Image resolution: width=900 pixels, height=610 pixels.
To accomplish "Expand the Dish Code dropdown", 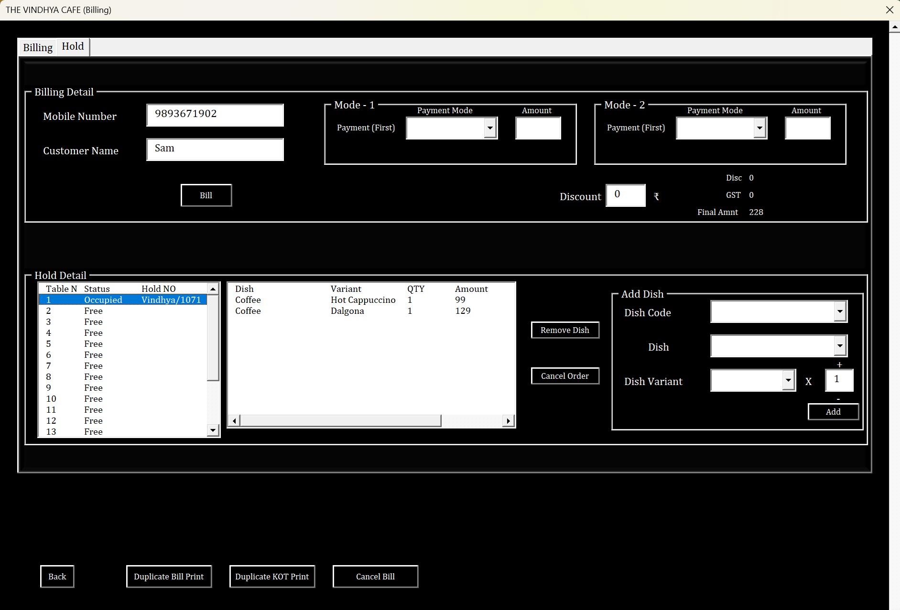I will tap(840, 311).
